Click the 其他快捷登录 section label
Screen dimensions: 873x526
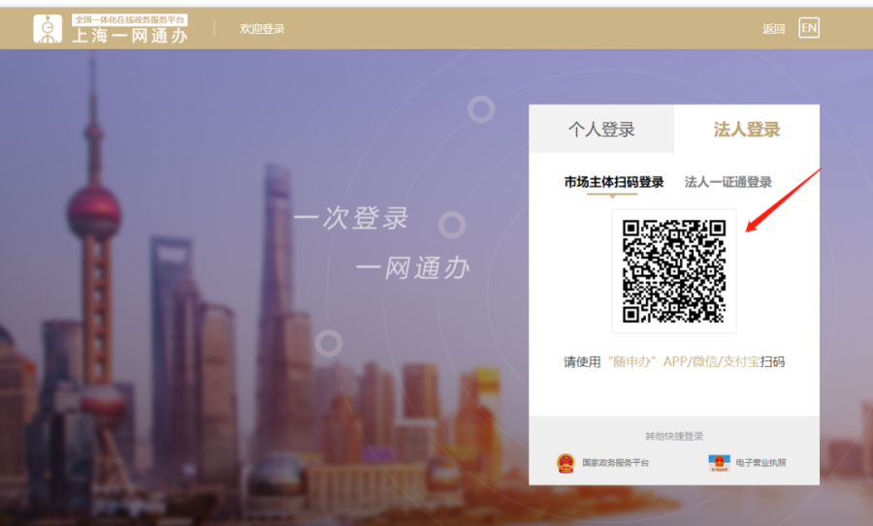(x=674, y=437)
